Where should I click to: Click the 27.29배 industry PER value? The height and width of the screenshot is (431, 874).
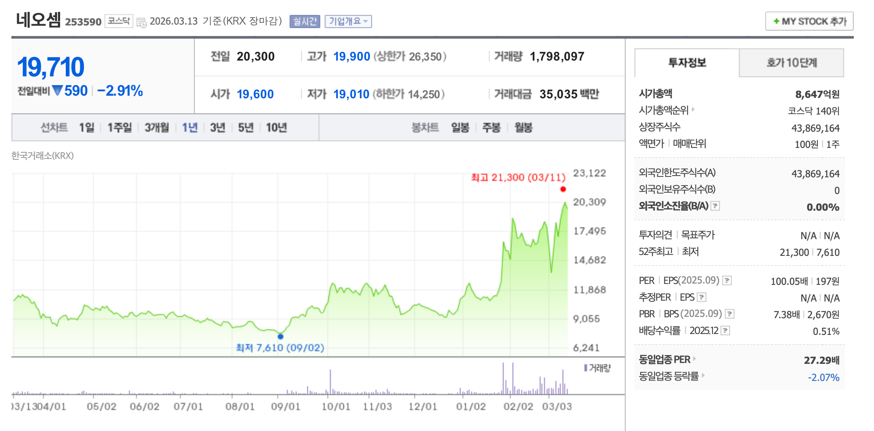pyautogui.click(x=822, y=360)
